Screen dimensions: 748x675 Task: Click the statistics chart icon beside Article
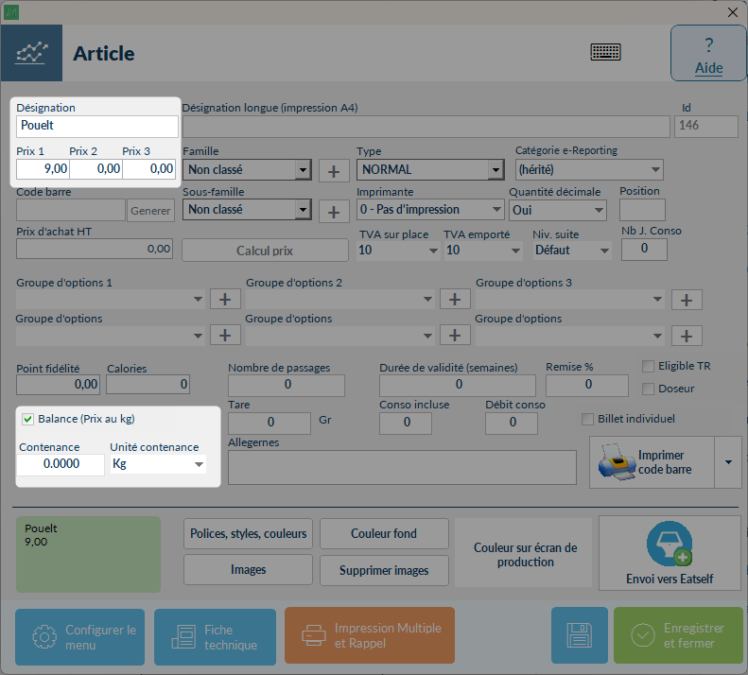[31, 53]
